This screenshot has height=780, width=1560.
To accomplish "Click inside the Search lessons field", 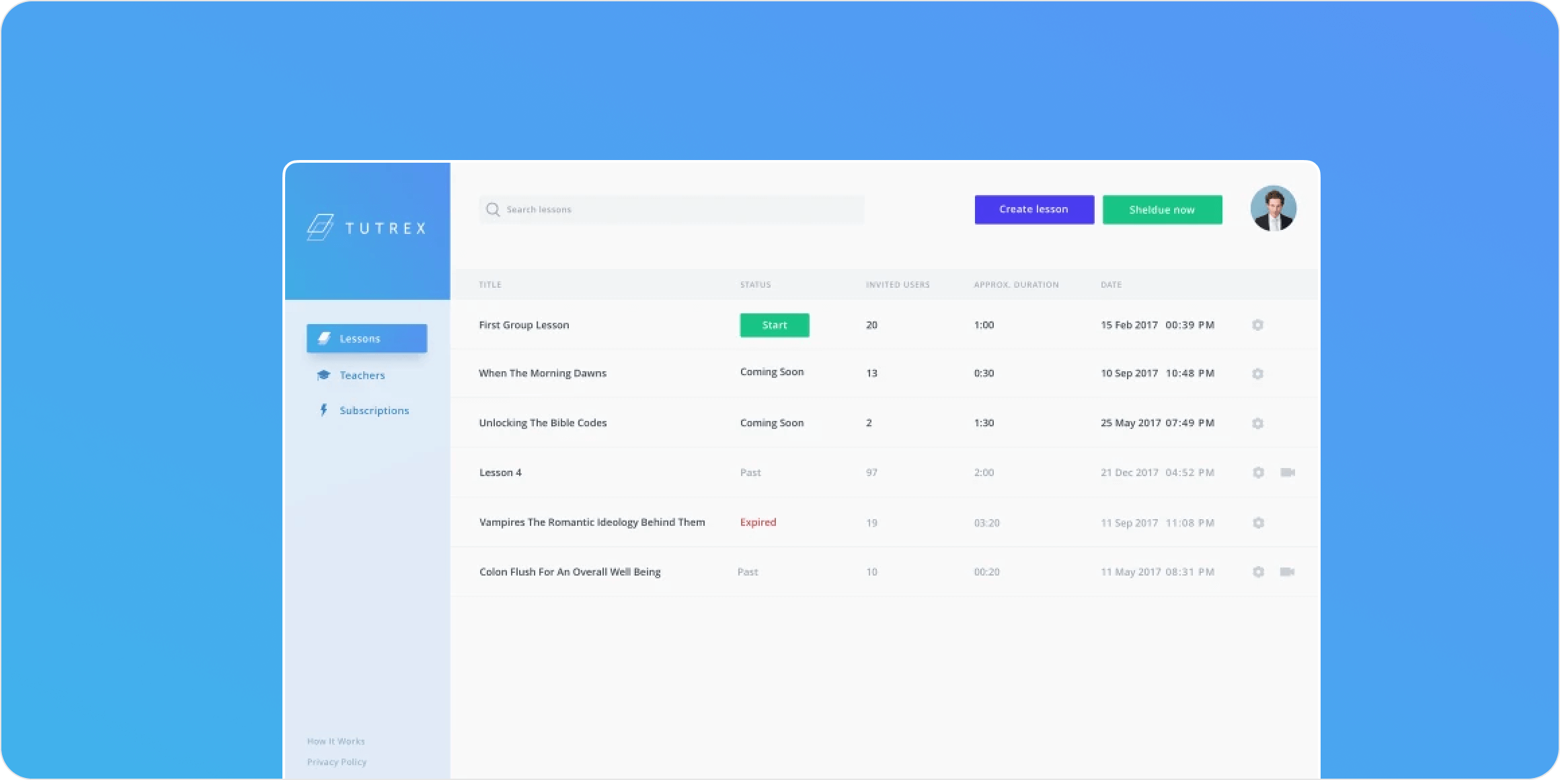I will pyautogui.click(x=639, y=209).
